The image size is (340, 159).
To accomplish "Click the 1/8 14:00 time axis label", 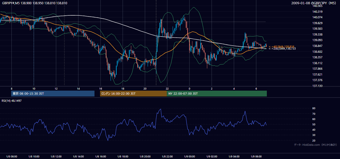I will click(x=78, y=157).
